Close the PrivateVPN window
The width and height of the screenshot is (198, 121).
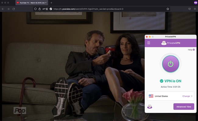(147, 37)
